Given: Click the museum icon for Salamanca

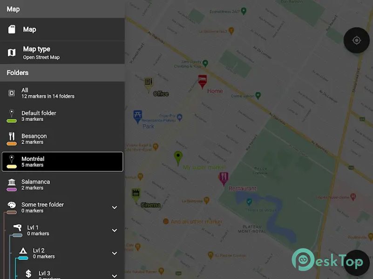Looking at the screenshot, I should (12, 182).
